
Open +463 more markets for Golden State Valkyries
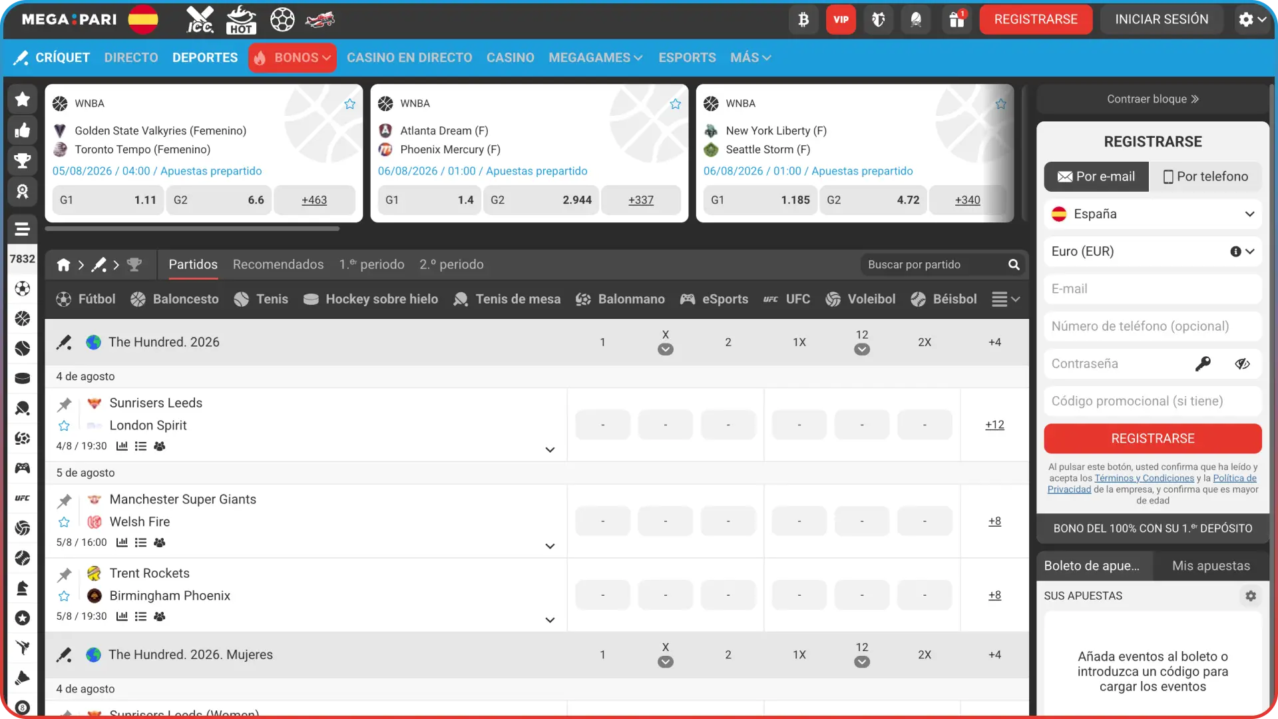[314, 200]
